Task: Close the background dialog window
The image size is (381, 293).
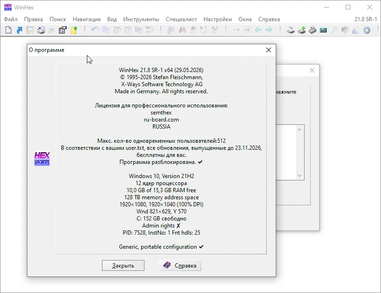Action: [312, 70]
